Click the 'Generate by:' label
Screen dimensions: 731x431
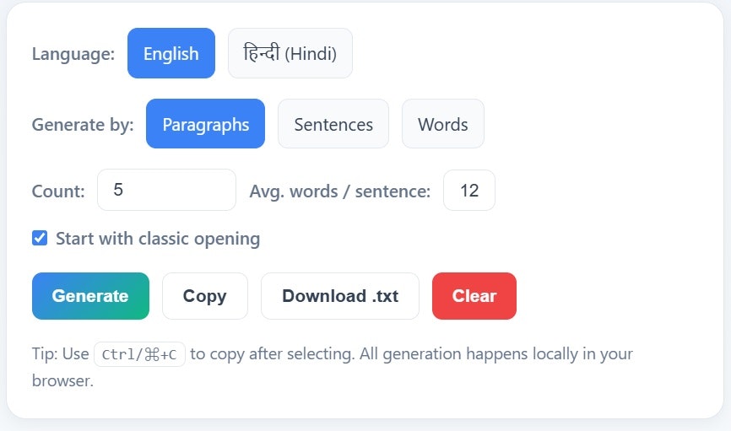tap(83, 125)
